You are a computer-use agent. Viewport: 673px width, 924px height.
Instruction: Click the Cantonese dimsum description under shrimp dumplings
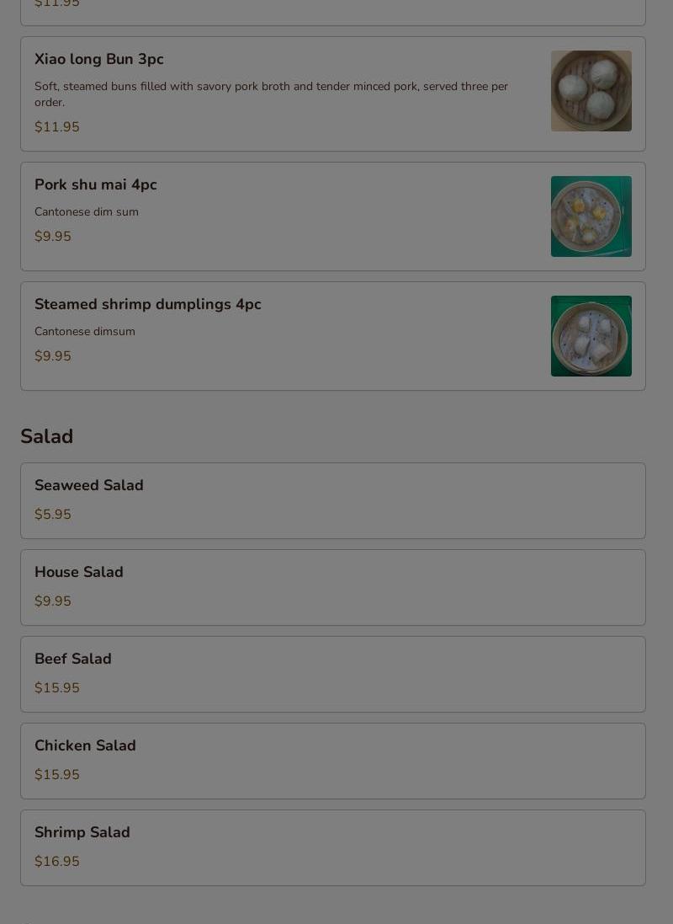(85, 331)
